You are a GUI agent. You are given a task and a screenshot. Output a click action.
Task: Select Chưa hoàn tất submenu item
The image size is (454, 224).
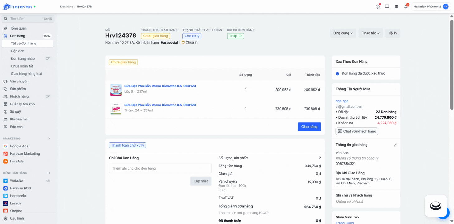[x=22, y=66]
